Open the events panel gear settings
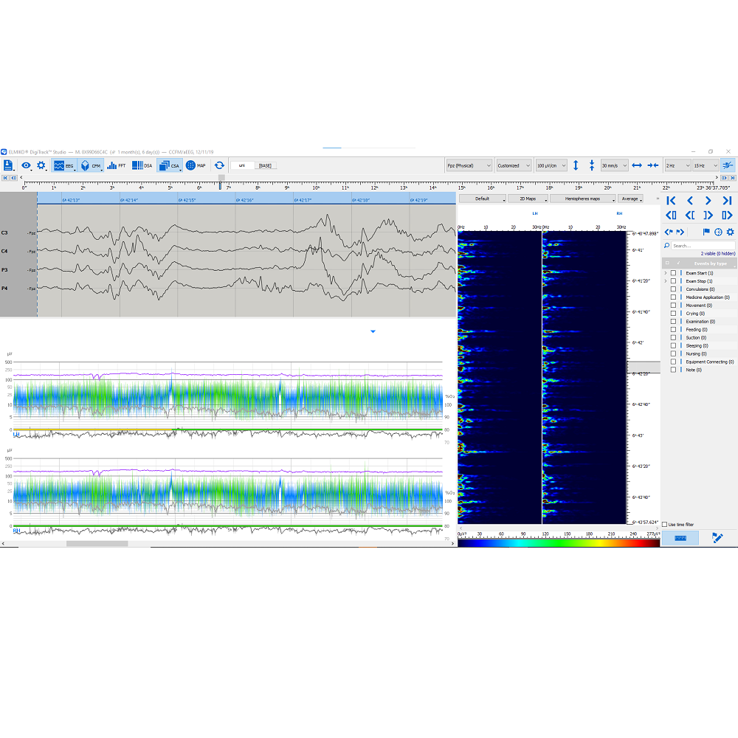This screenshot has width=738, height=738. (730, 232)
